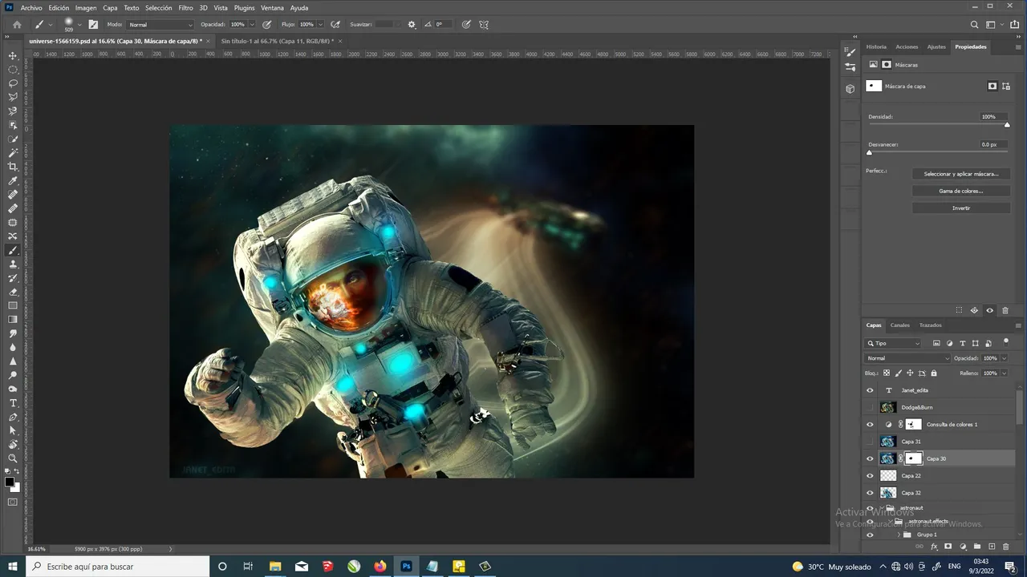Click the Windows search box in taskbar
This screenshot has width=1027, height=577.
[117, 567]
